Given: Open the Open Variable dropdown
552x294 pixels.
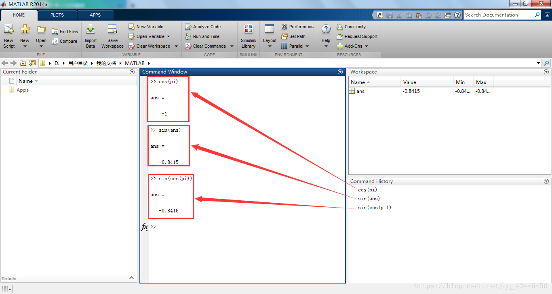Looking at the screenshot, I should 150,36.
